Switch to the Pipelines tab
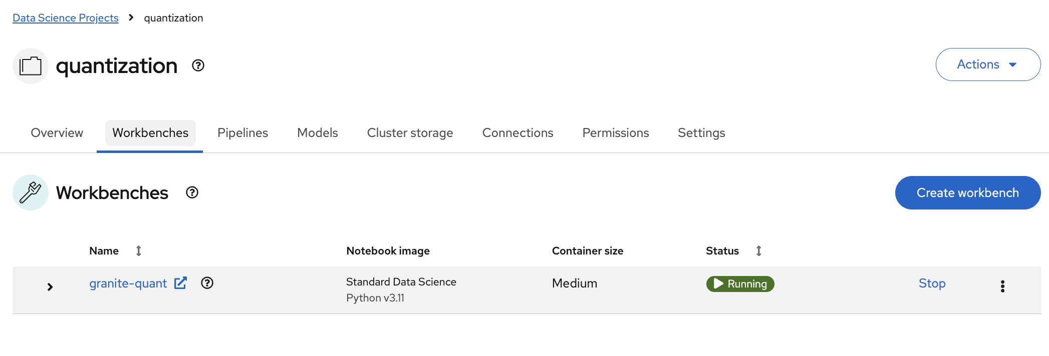 point(242,132)
